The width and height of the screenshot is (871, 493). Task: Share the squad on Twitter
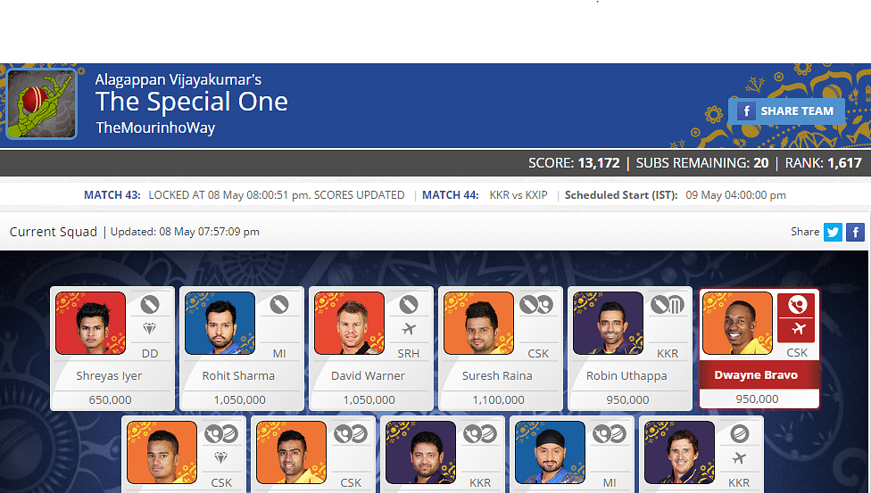[833, 232]
